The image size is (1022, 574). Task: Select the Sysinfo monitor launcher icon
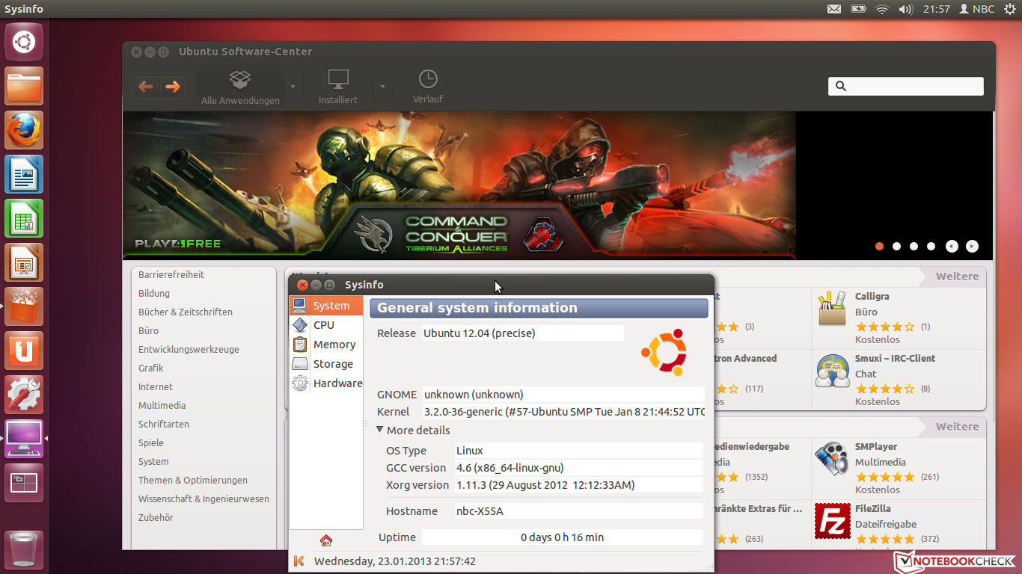pyautogui.click(x=24, y=439)
